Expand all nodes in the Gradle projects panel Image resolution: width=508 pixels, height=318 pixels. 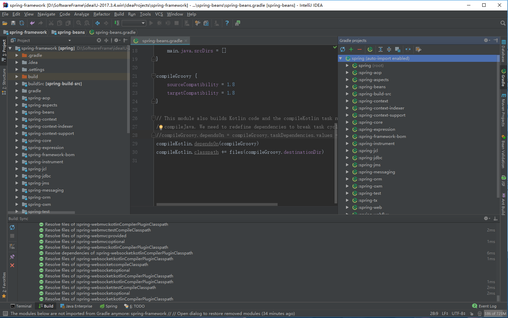click(381, 49)
